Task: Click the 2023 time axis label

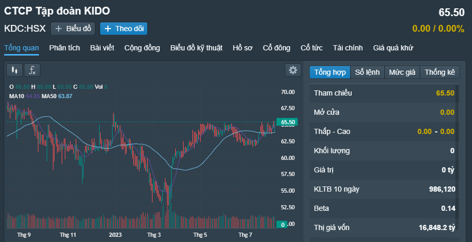Action: coord(115,235)
